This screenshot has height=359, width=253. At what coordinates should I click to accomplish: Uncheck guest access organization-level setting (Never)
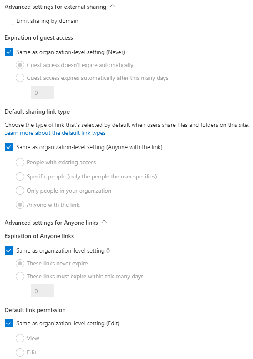(x=9, y=52)
